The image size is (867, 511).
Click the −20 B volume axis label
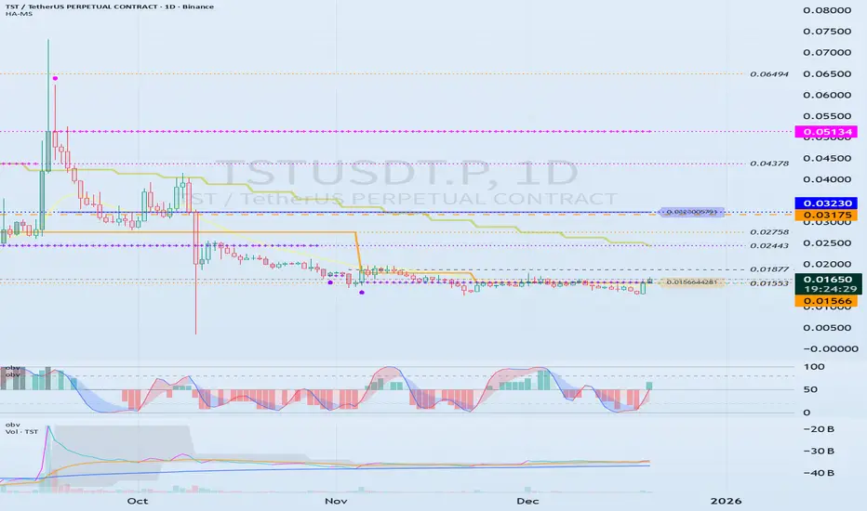click(819, 429)
